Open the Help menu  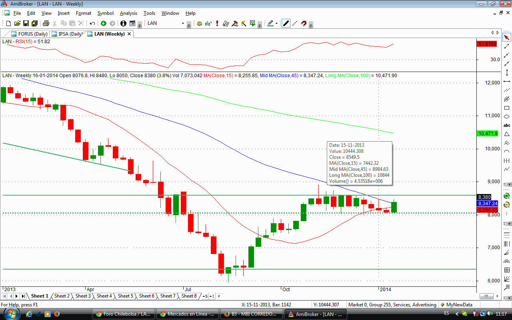coord(190,13)
